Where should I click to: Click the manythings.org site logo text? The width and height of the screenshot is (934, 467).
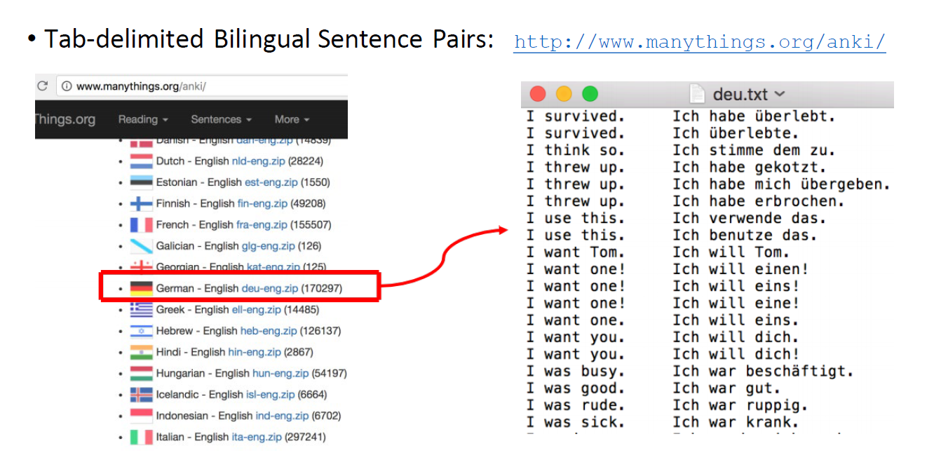pos(65,119)
